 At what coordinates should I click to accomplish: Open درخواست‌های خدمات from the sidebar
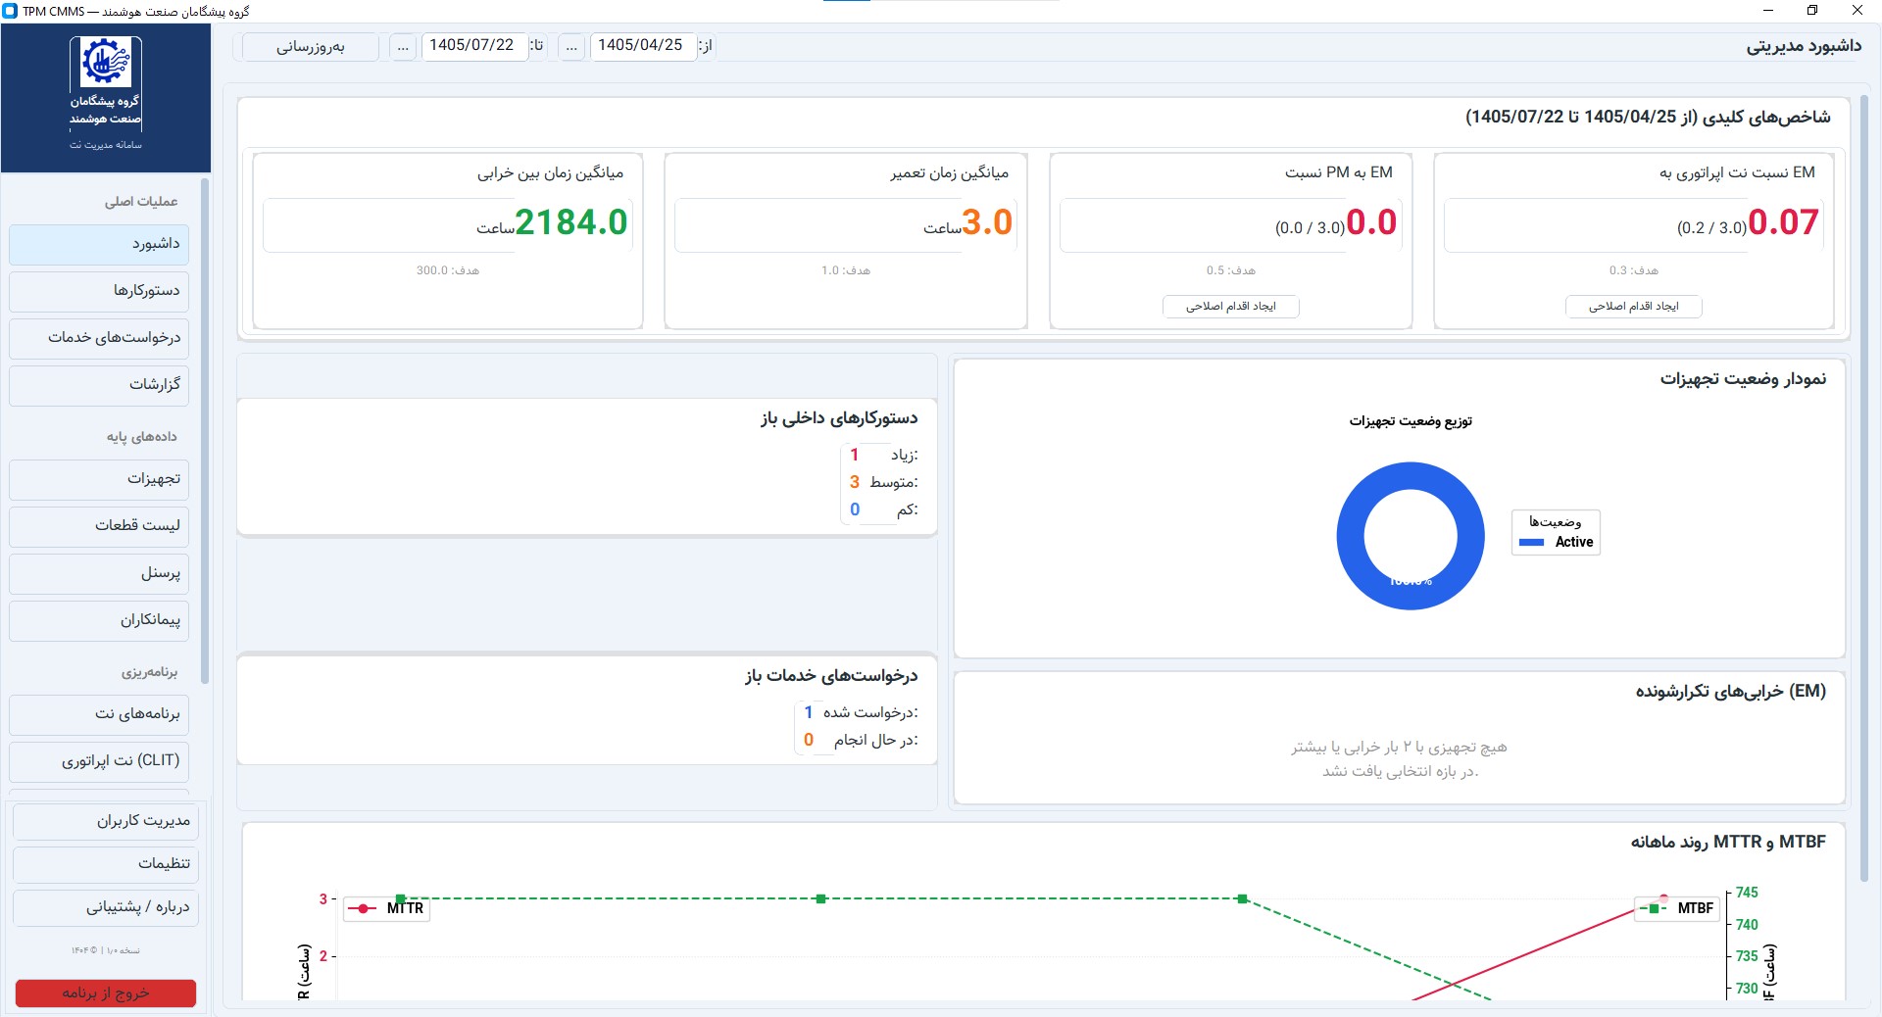pyautogui.click(x=99, y=338)
